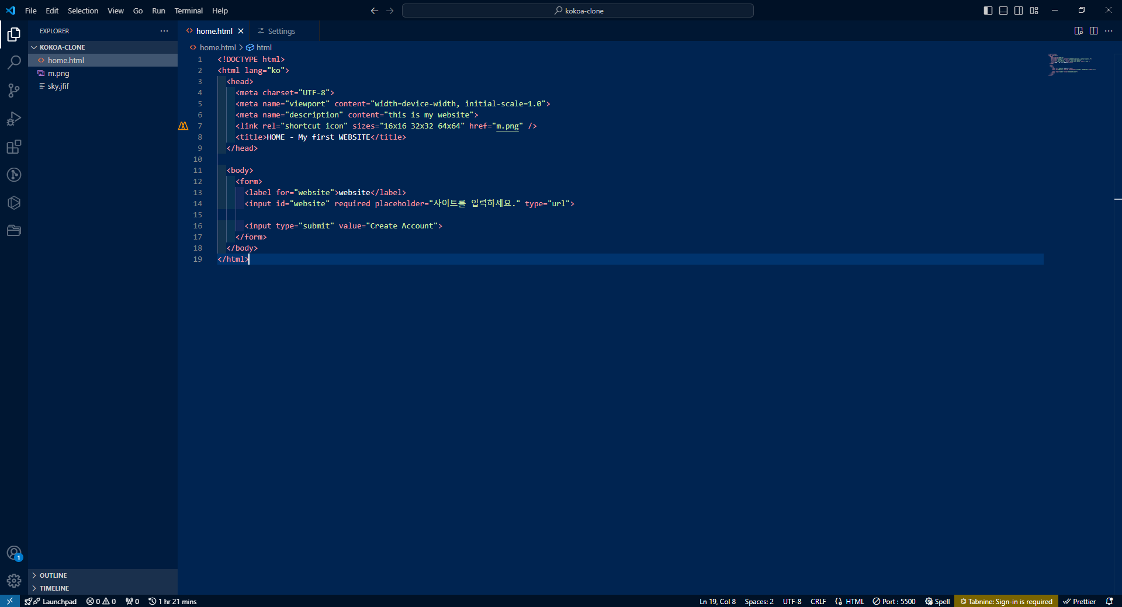Open the Selection menu
The image size is (1122, 607).
(x=83, y=11)
